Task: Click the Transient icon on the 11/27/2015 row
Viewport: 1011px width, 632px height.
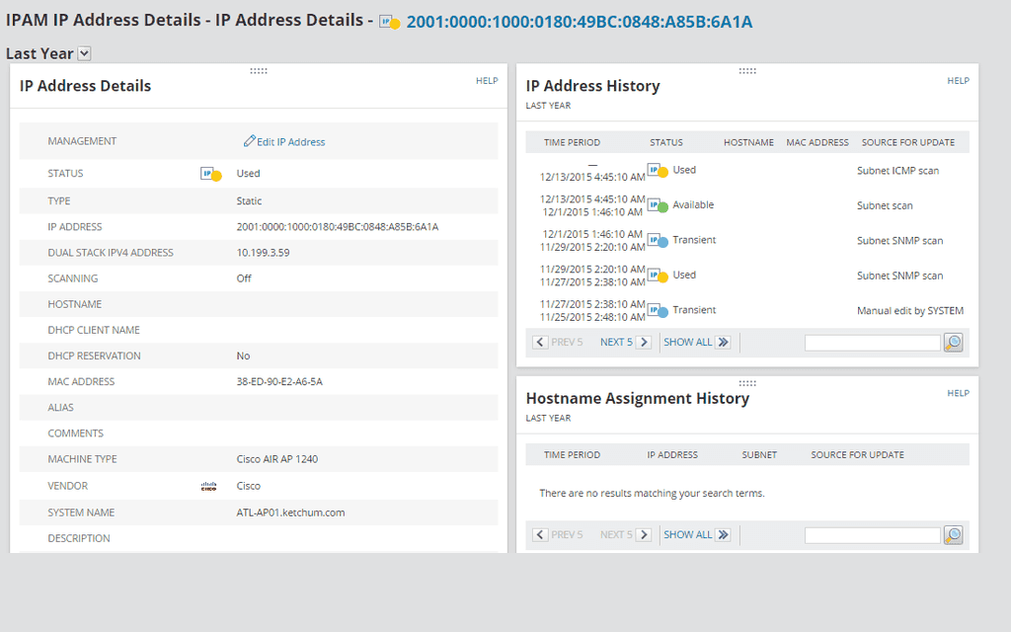Action: click(660, 309)
